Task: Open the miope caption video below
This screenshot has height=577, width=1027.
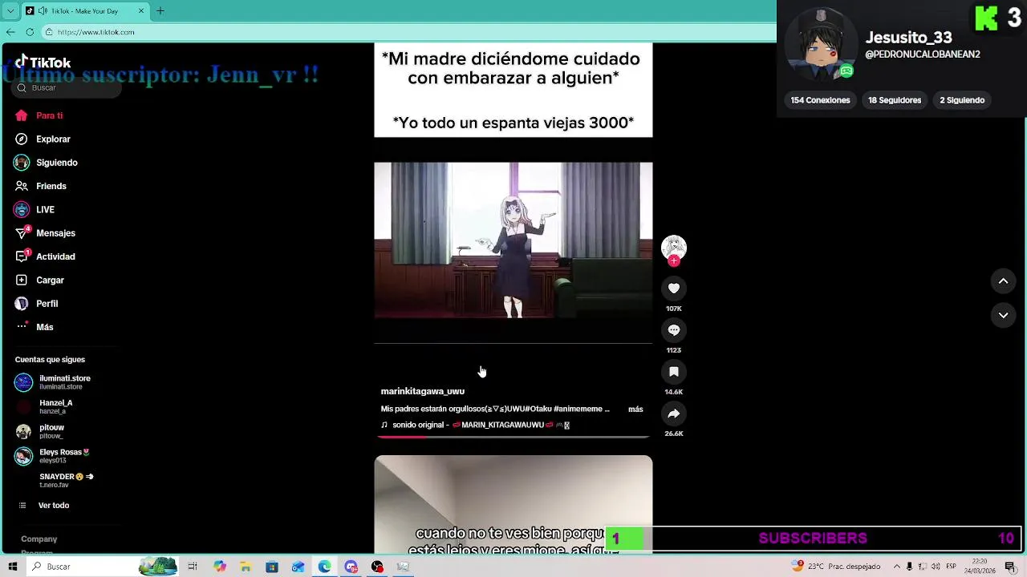Action: (x=513, y=505)
